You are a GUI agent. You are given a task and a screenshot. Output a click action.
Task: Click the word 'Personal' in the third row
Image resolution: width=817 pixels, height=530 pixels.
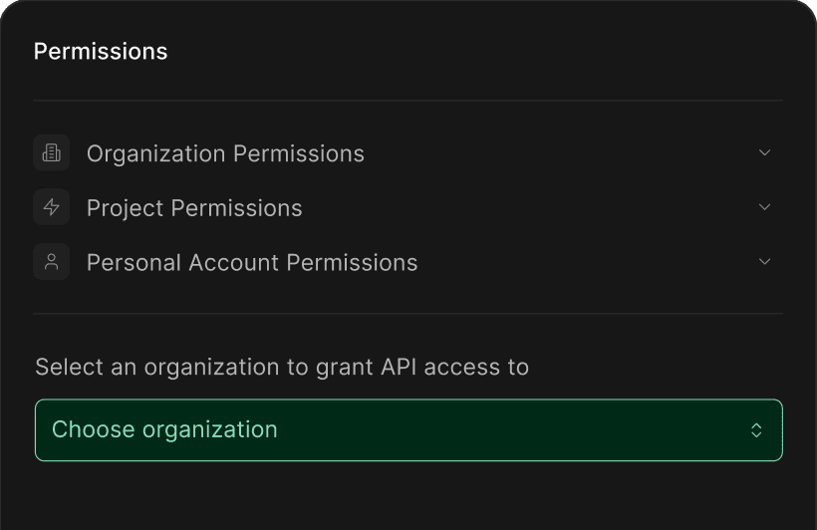click(x=134, y=263)
